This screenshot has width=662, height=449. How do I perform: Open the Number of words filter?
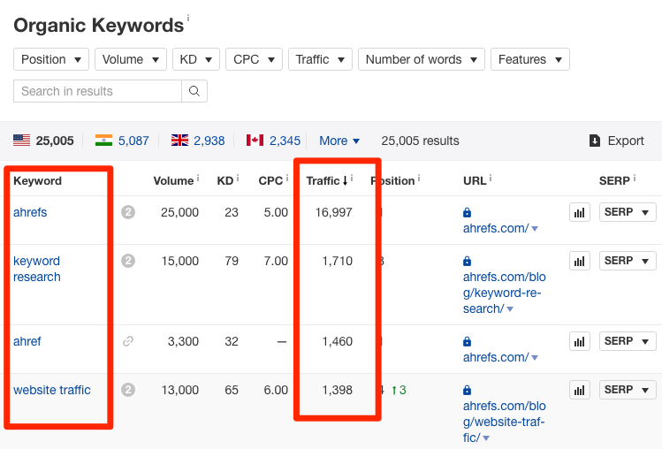(x=422, y=59)
